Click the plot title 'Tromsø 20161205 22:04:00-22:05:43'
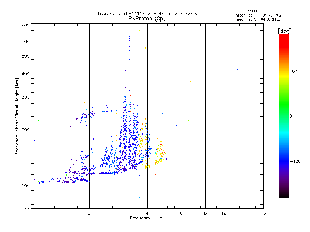 click(147, 14)
